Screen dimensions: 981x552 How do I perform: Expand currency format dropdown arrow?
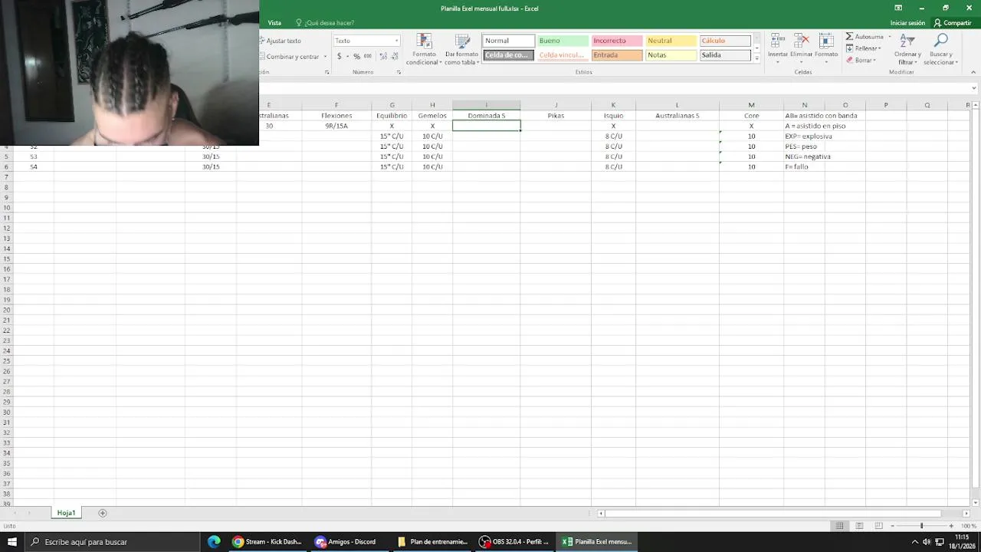coord(346,57)
